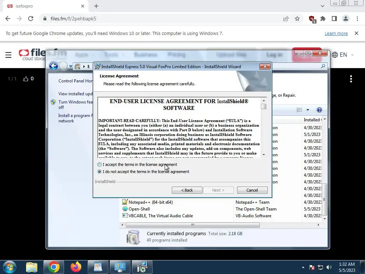Image resolution: width=365 pixels, height=274 pixels.
Task: Click the files.fm logo
Action: click(32, 55)
